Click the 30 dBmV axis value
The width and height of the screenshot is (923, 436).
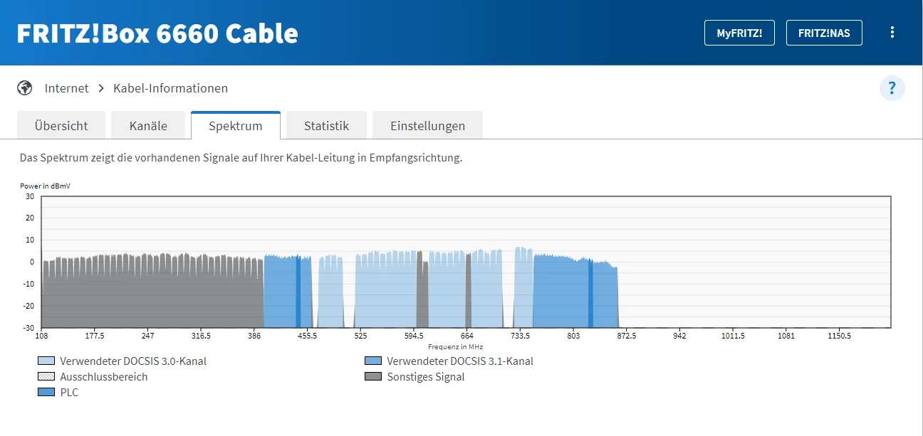point(30,196)
